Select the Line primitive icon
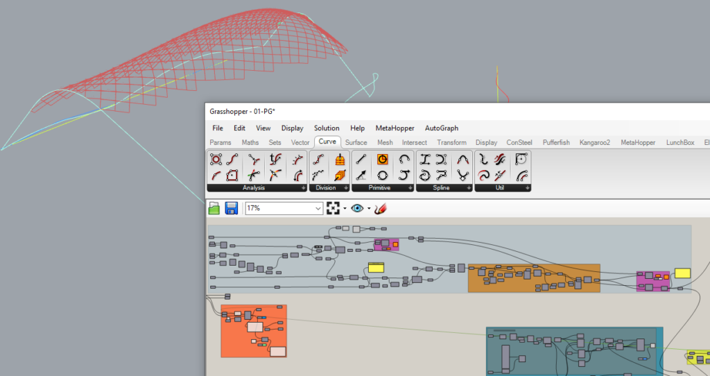The height and width of the screenshot is (376, 710). (361, 160)
